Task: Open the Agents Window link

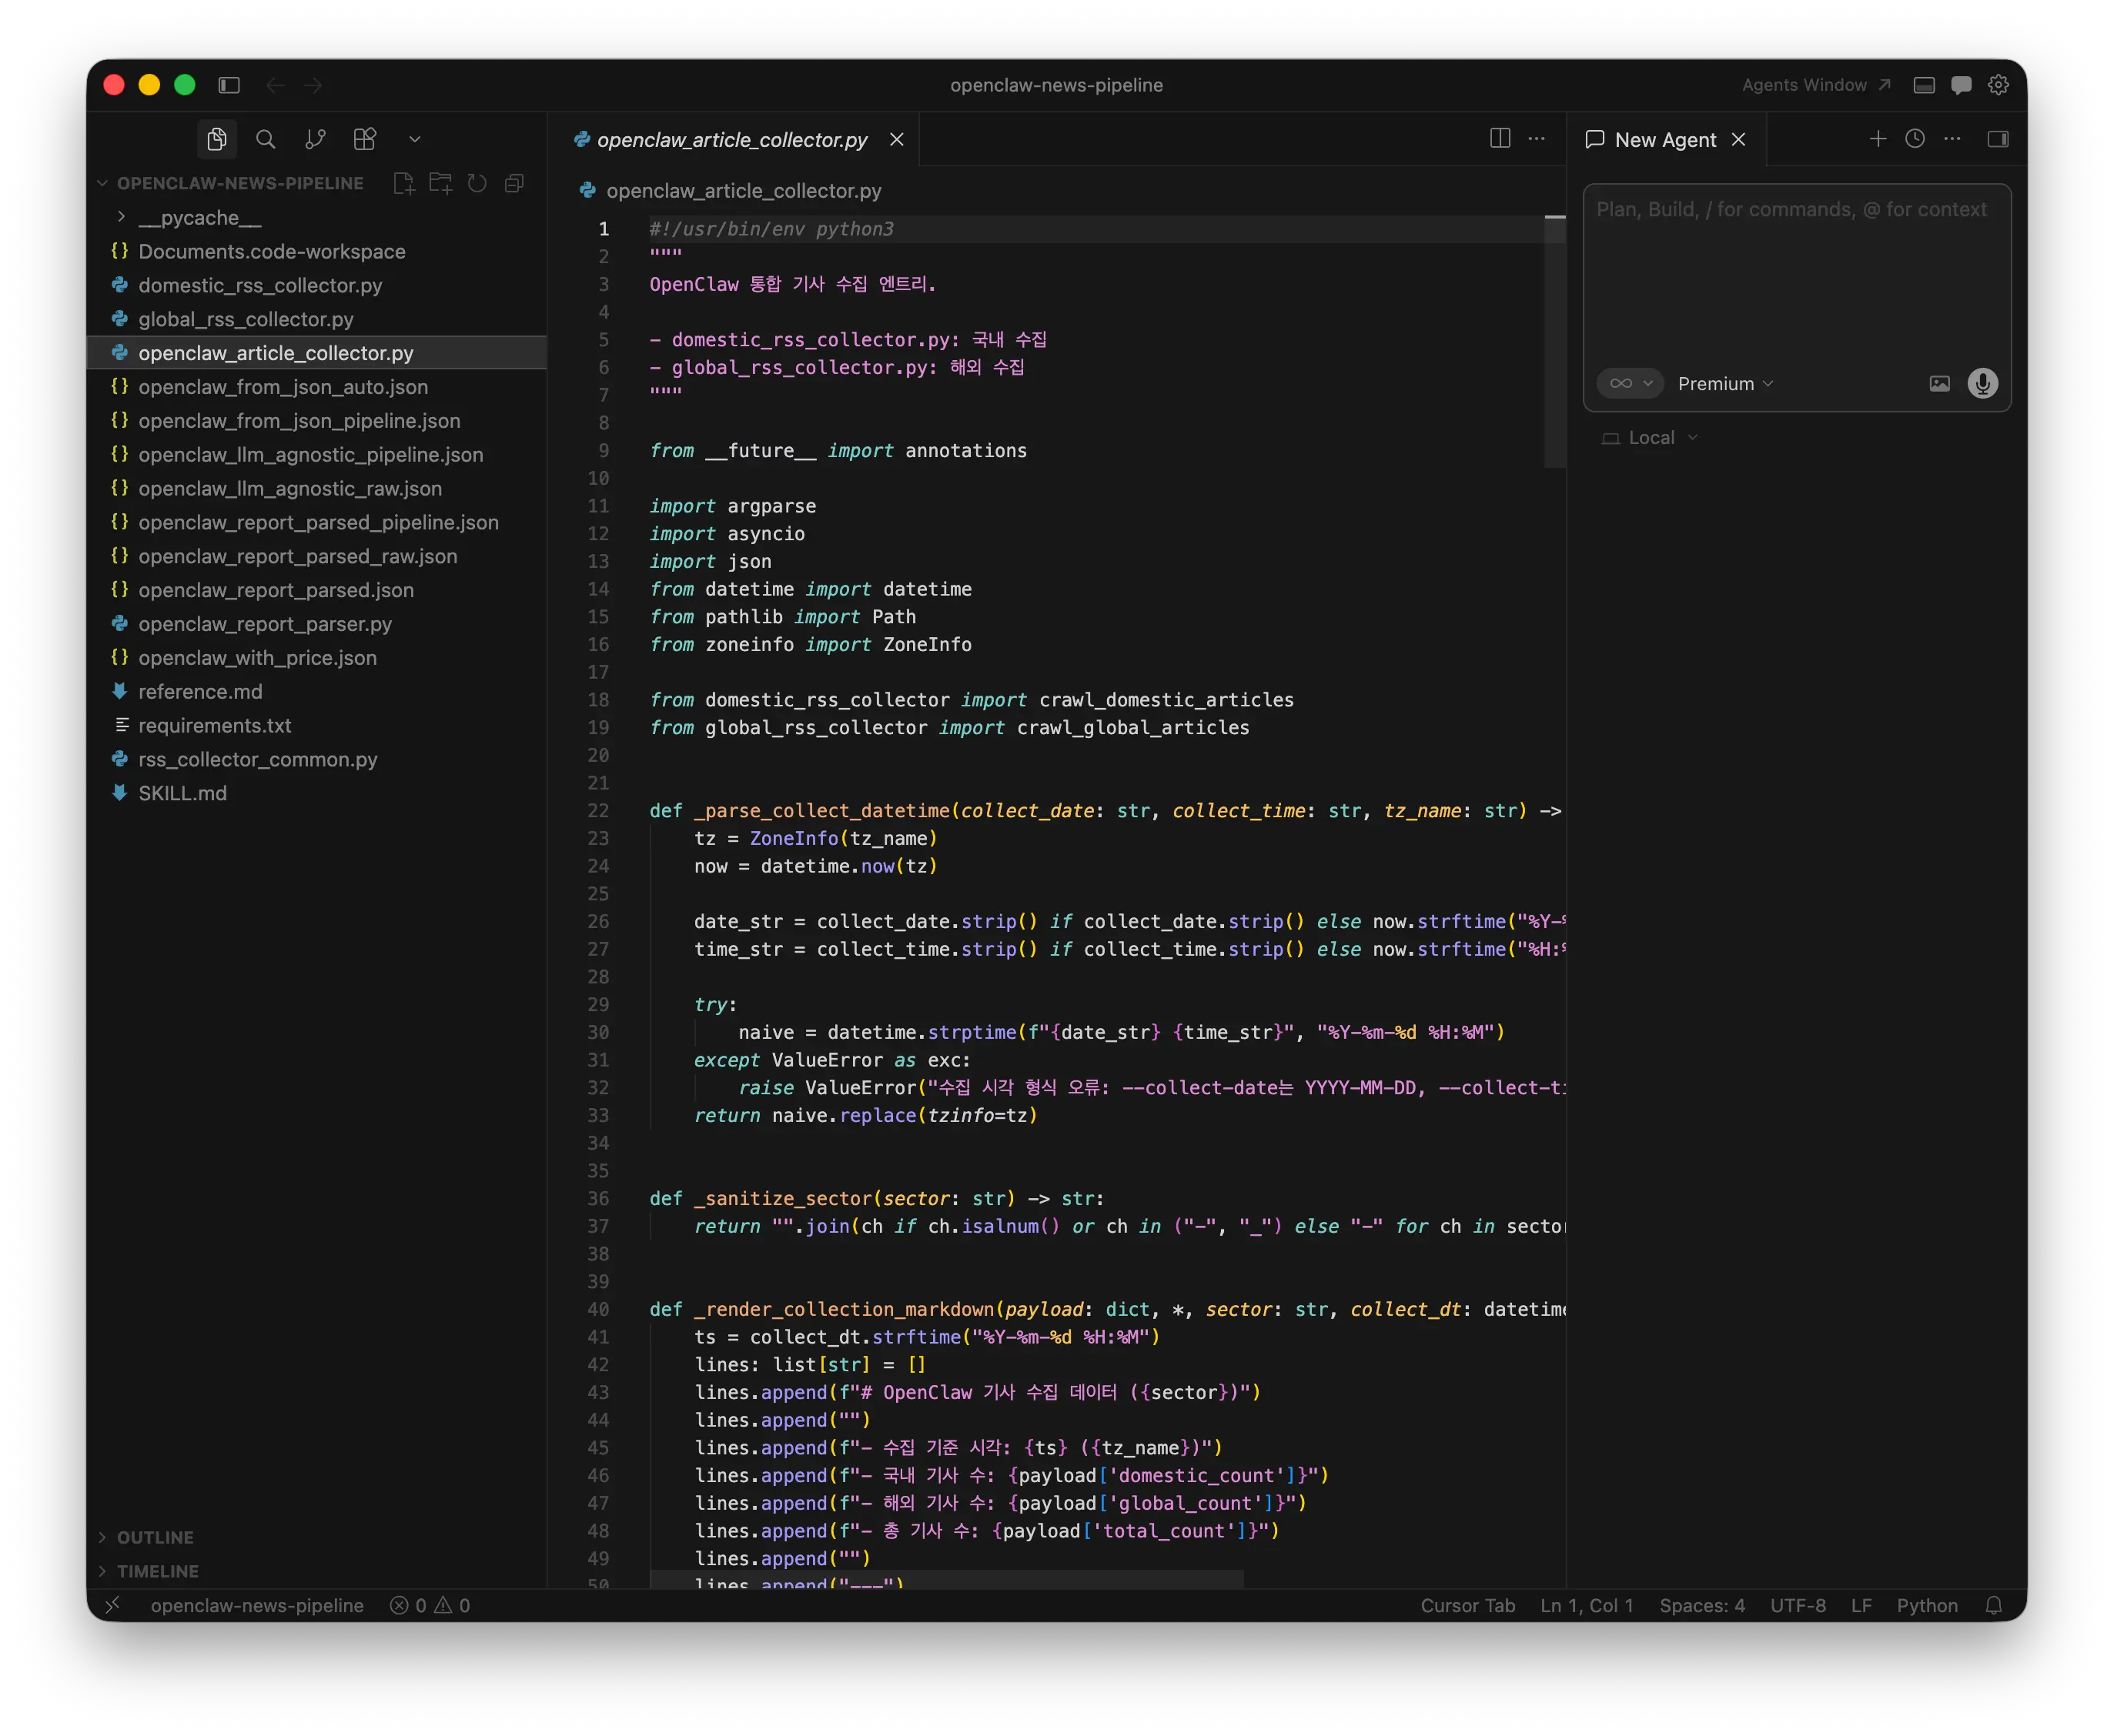Action: (x=1815, y=85)
